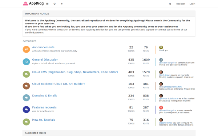Open the @joseph-benguira mention in Features requests row

pyautogui.click(x=167, y=110)
